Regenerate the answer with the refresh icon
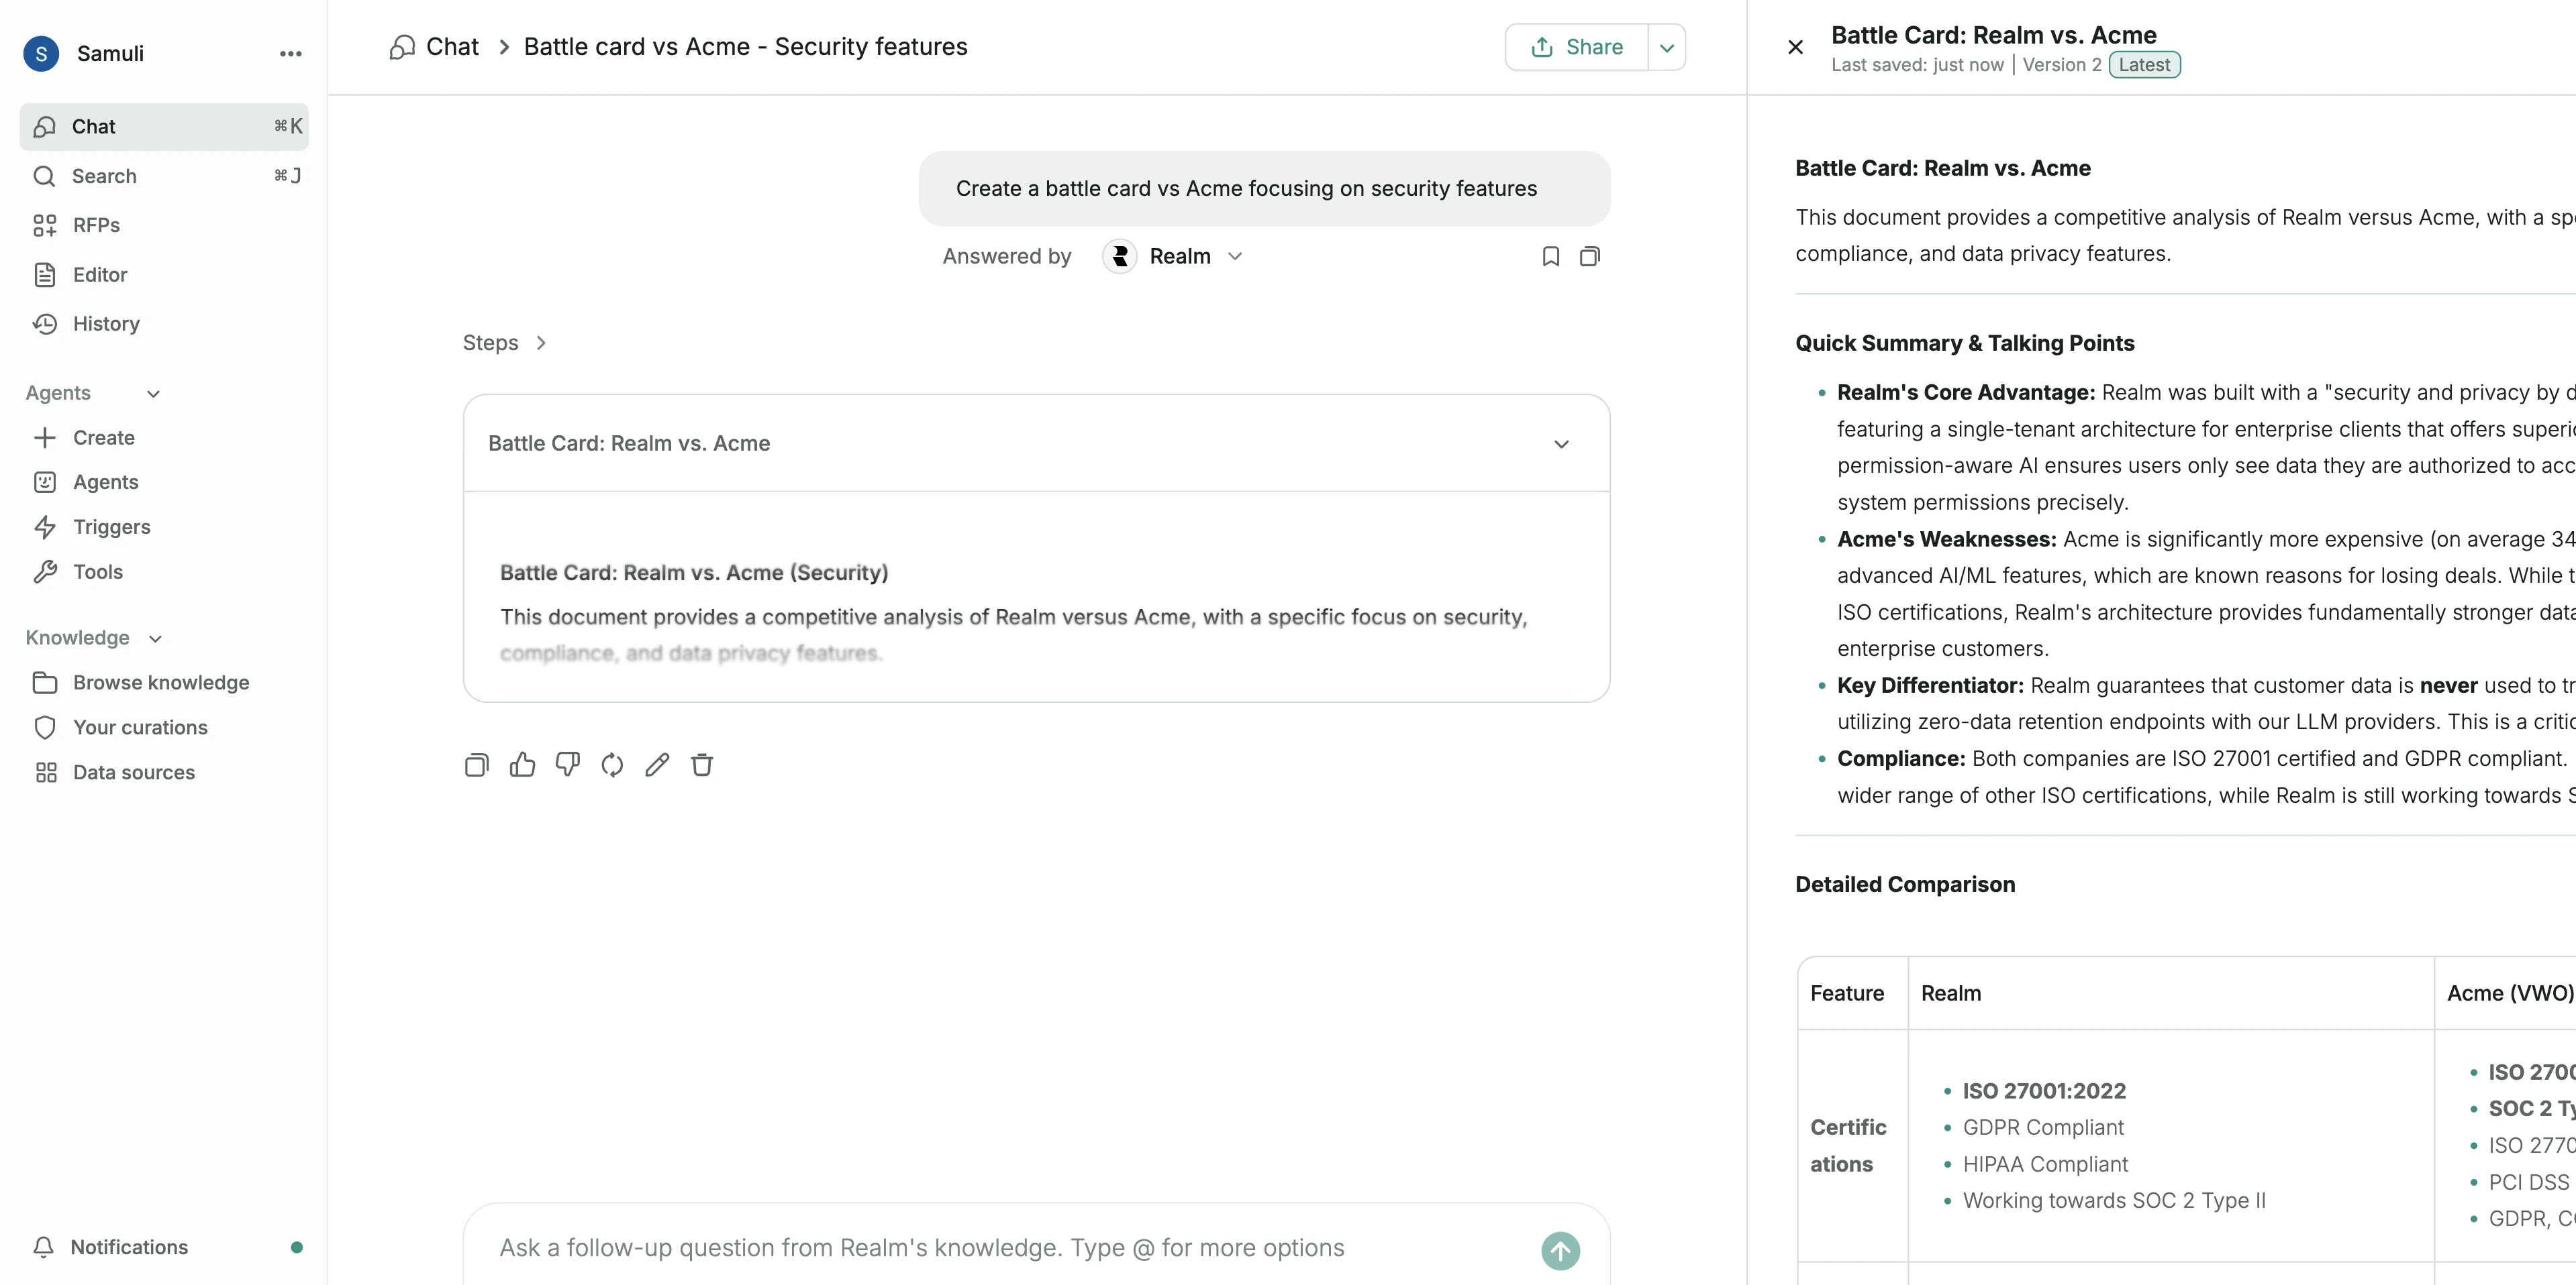 (612, 765)
